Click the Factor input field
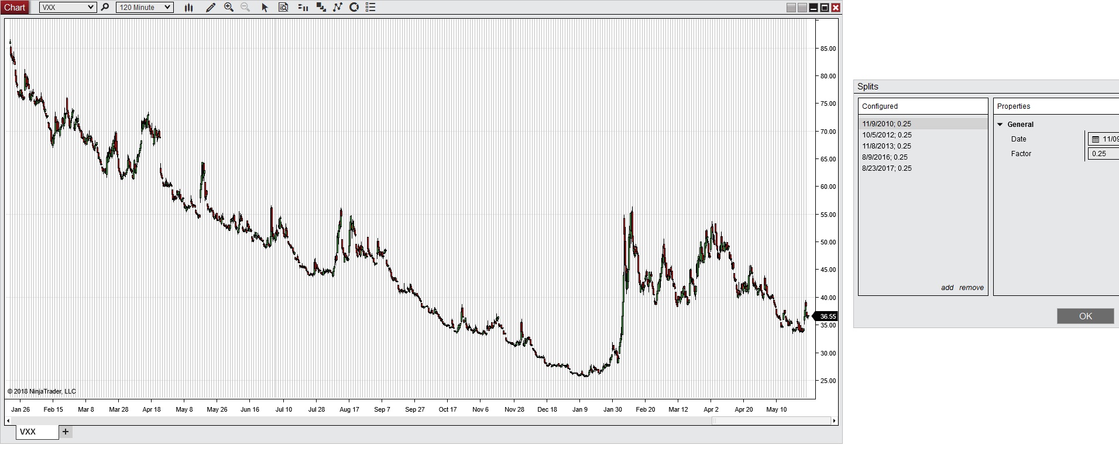The image size is (1119, 469). coord(1103,154)
